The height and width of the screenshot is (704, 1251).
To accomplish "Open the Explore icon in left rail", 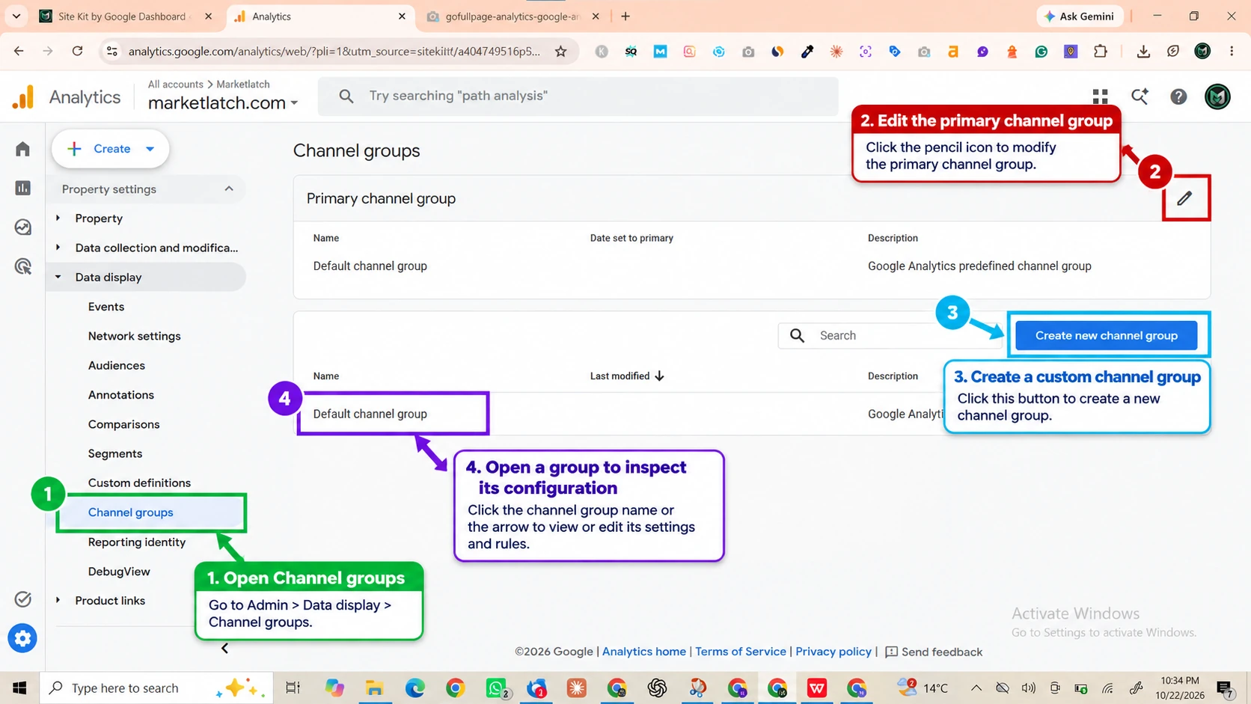I will pos(22,227).
